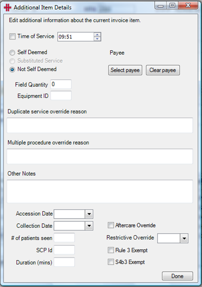
Task: Focus the Duration (mins) field
Action: pos(64,262)
